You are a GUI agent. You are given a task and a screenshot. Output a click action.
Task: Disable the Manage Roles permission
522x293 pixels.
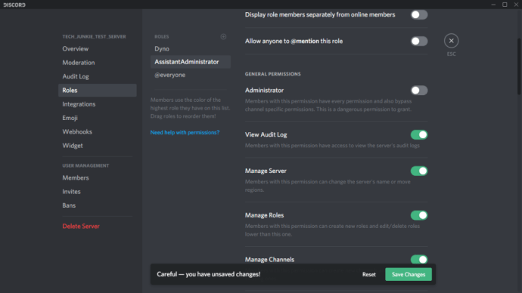tap(419, 215)
